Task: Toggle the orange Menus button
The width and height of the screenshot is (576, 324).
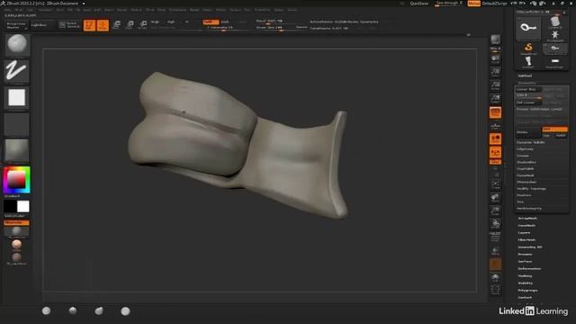Action: tap(474, 4)
